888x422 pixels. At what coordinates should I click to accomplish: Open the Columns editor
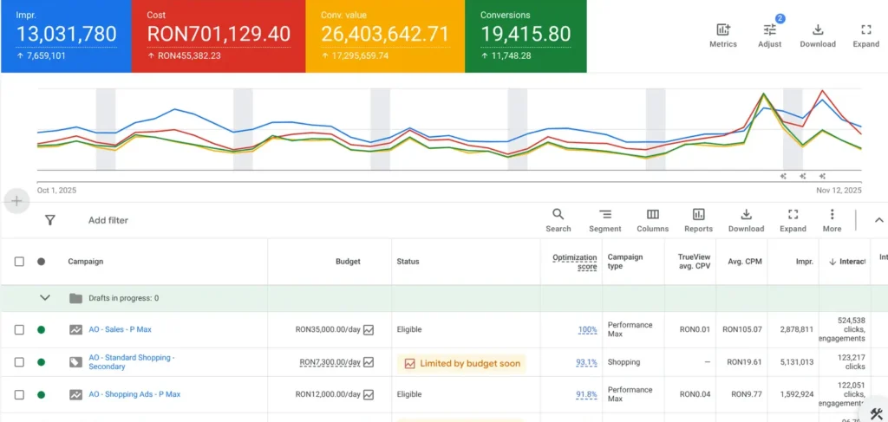coord(652,215)
